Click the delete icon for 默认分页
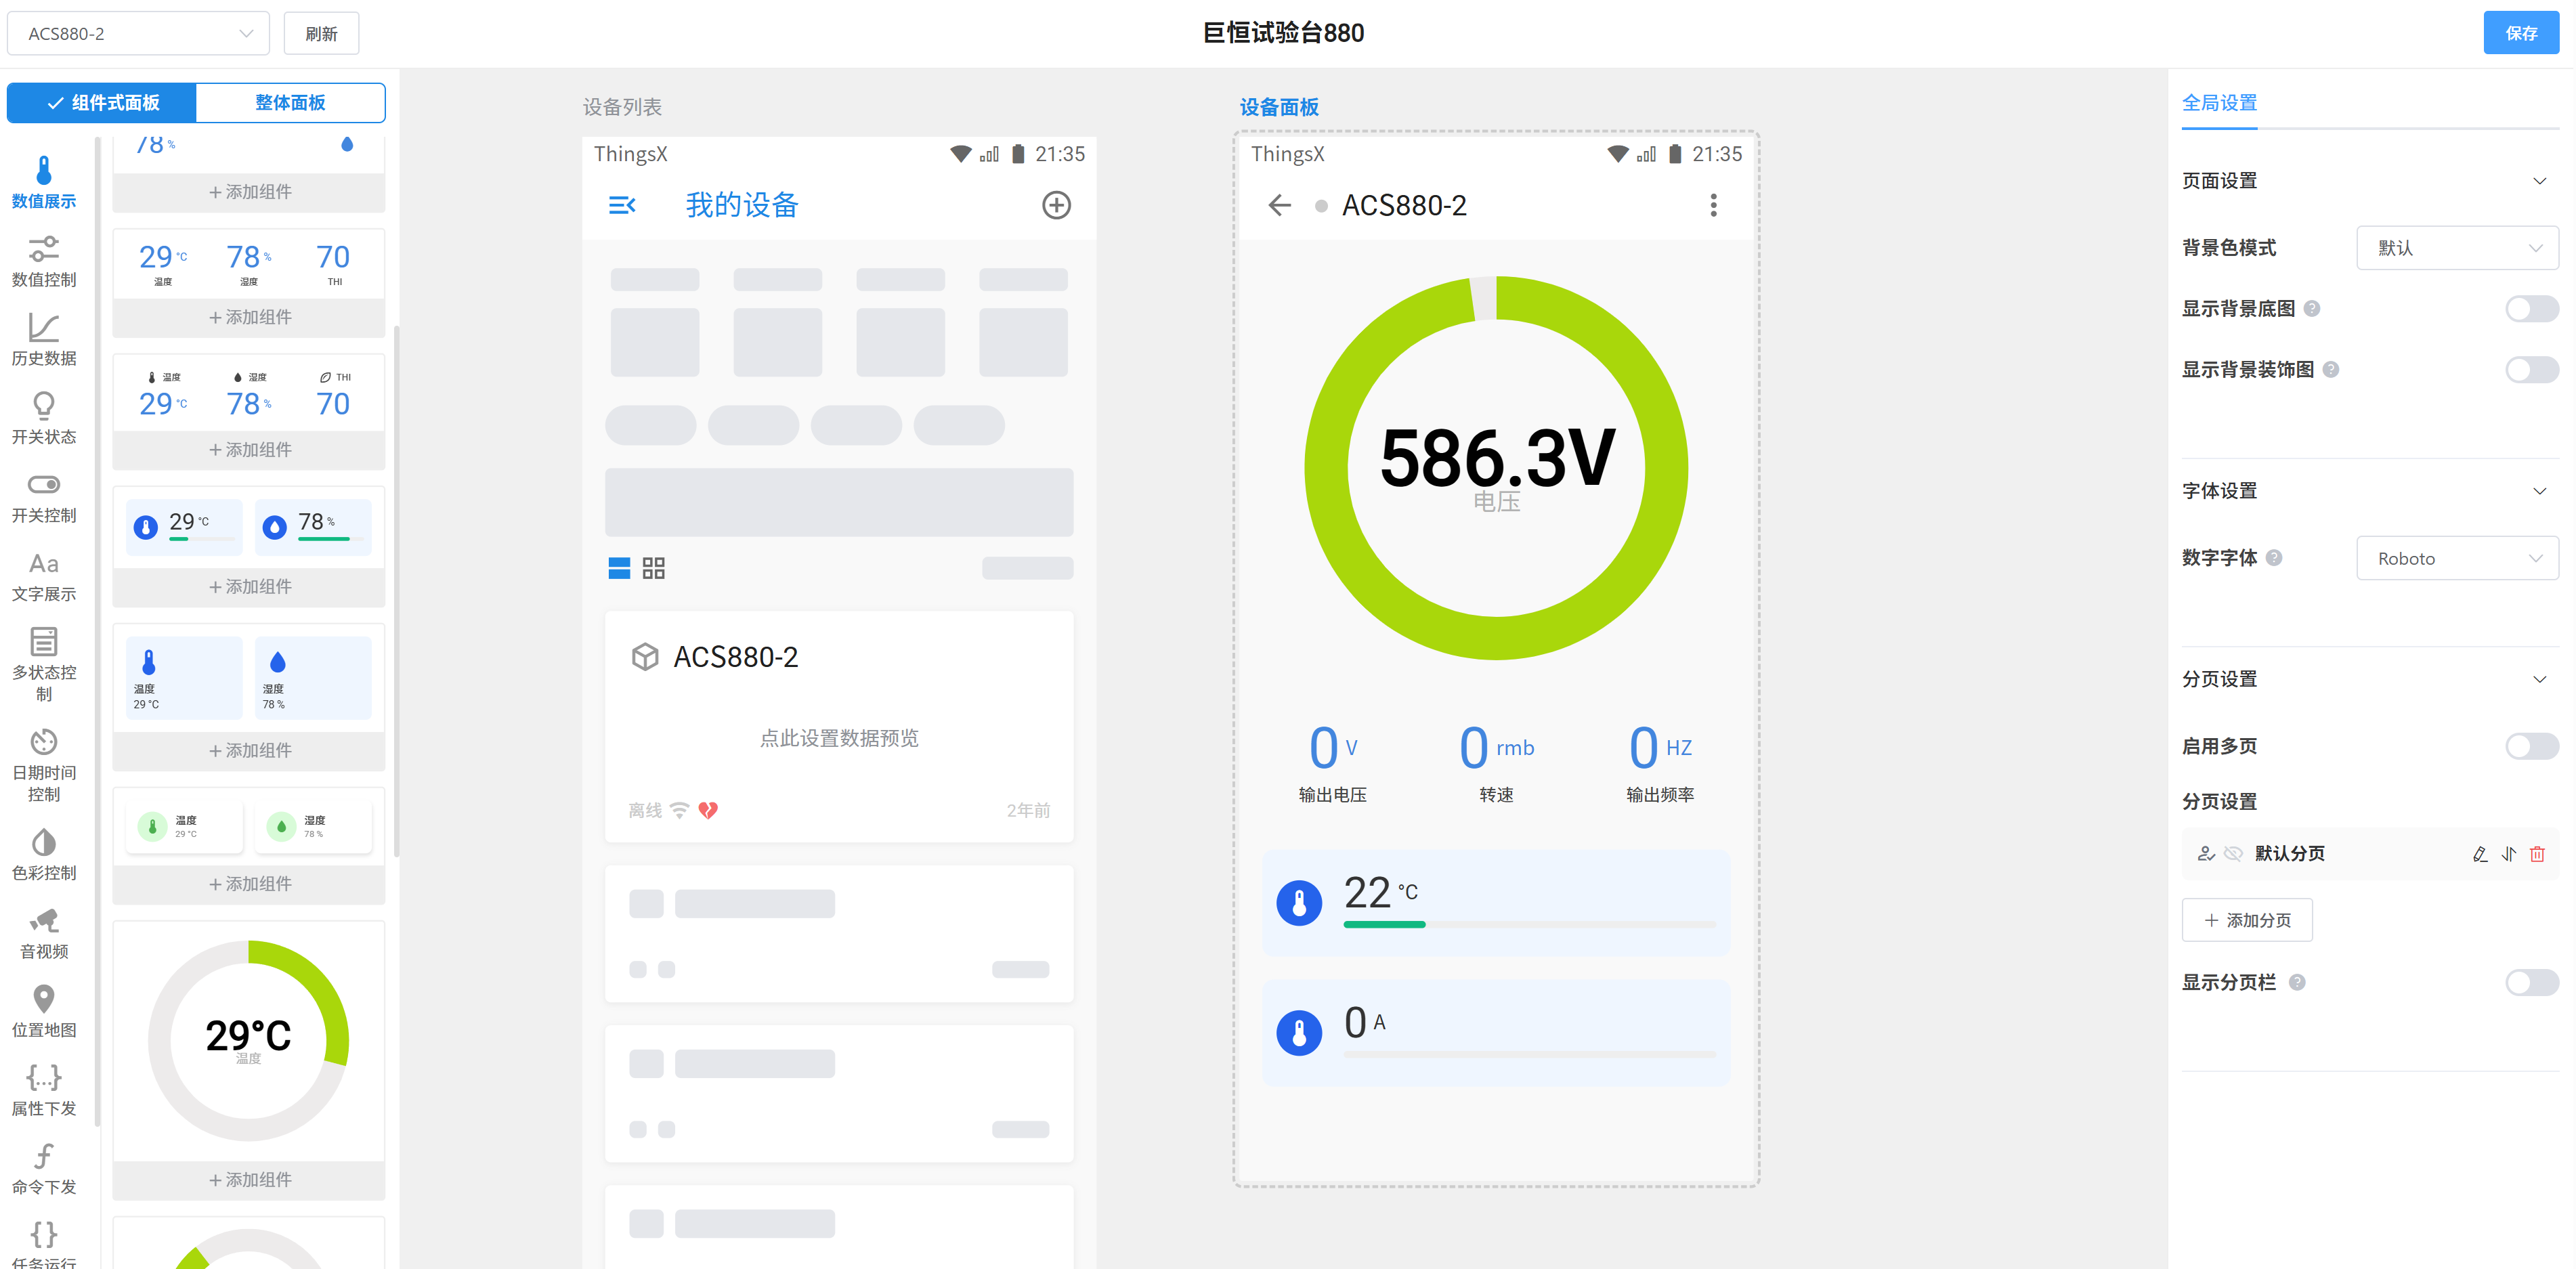The image size is (2576, 1269). 2536,853
